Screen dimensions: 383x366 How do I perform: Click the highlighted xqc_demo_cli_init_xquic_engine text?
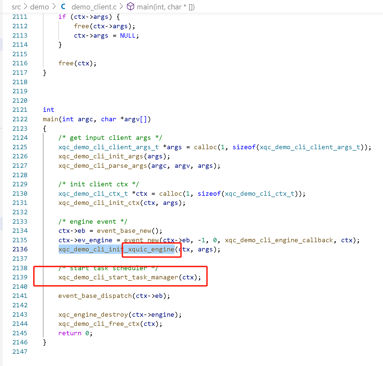pos(116,249)
